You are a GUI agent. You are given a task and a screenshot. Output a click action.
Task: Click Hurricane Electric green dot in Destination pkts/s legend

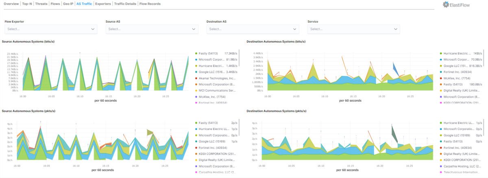441,123
